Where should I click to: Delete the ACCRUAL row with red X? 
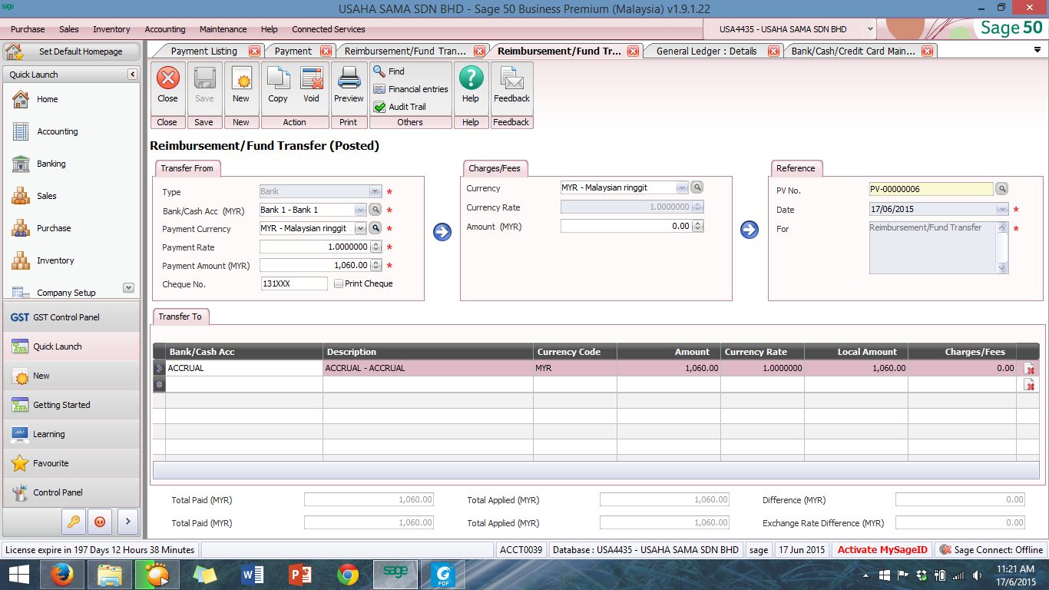coord(1030,369)
